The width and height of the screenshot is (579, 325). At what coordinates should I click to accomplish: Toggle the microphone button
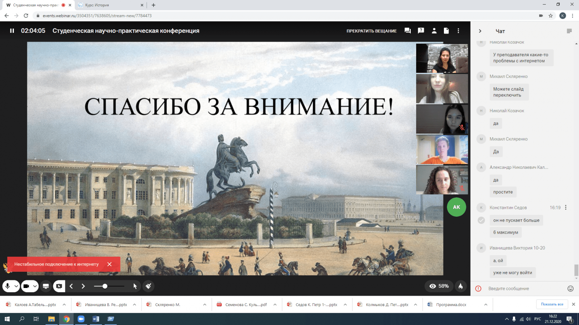[x=8, y=286]
